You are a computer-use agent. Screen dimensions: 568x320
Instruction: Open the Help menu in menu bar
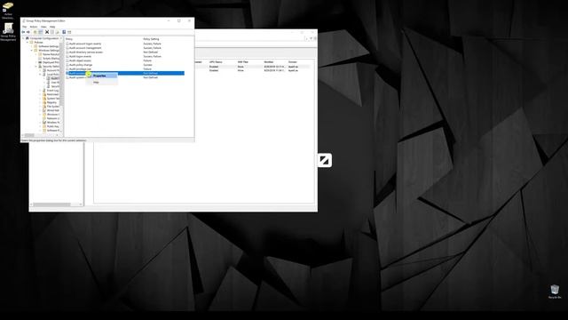(x=52, y=27)
